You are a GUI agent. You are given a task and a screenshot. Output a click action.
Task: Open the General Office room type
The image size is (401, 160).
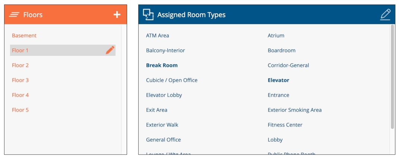coord(163,140)
